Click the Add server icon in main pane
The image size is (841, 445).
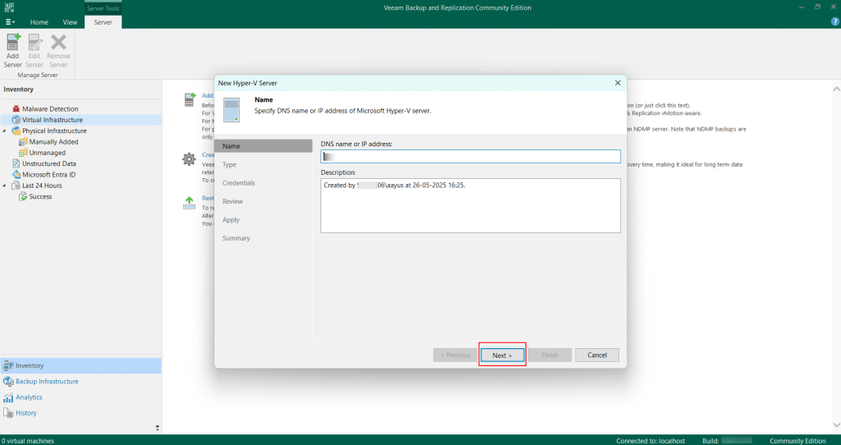(190, 99)
